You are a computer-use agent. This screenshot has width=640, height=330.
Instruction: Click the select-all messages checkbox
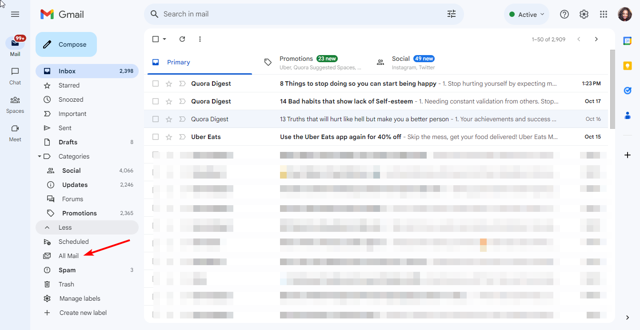pyautogui.click(x=156, y=39)
